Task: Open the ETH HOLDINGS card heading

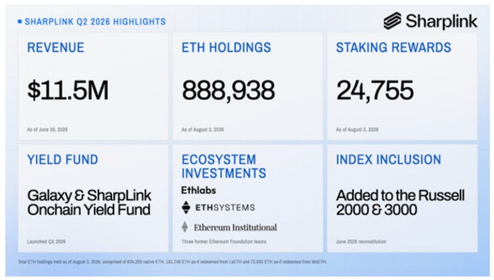Action: click(226, 48)
